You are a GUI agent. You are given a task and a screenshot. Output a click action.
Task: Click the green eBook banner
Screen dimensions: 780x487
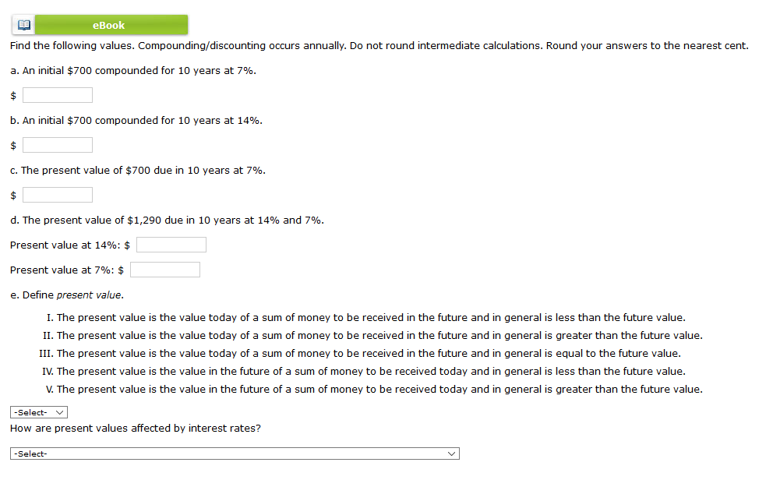point(108,24)
